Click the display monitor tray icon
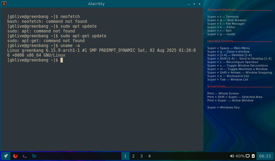 coord(247,156)
